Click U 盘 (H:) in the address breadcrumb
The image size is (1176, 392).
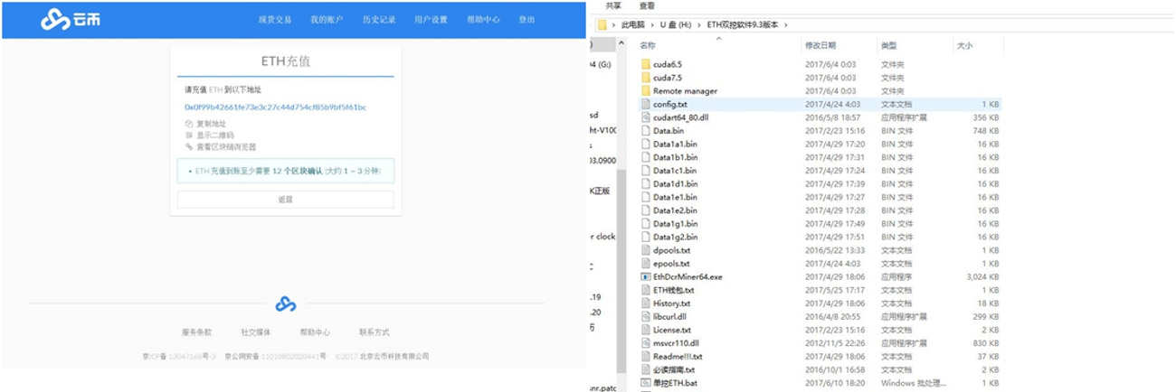pos(676,25)
